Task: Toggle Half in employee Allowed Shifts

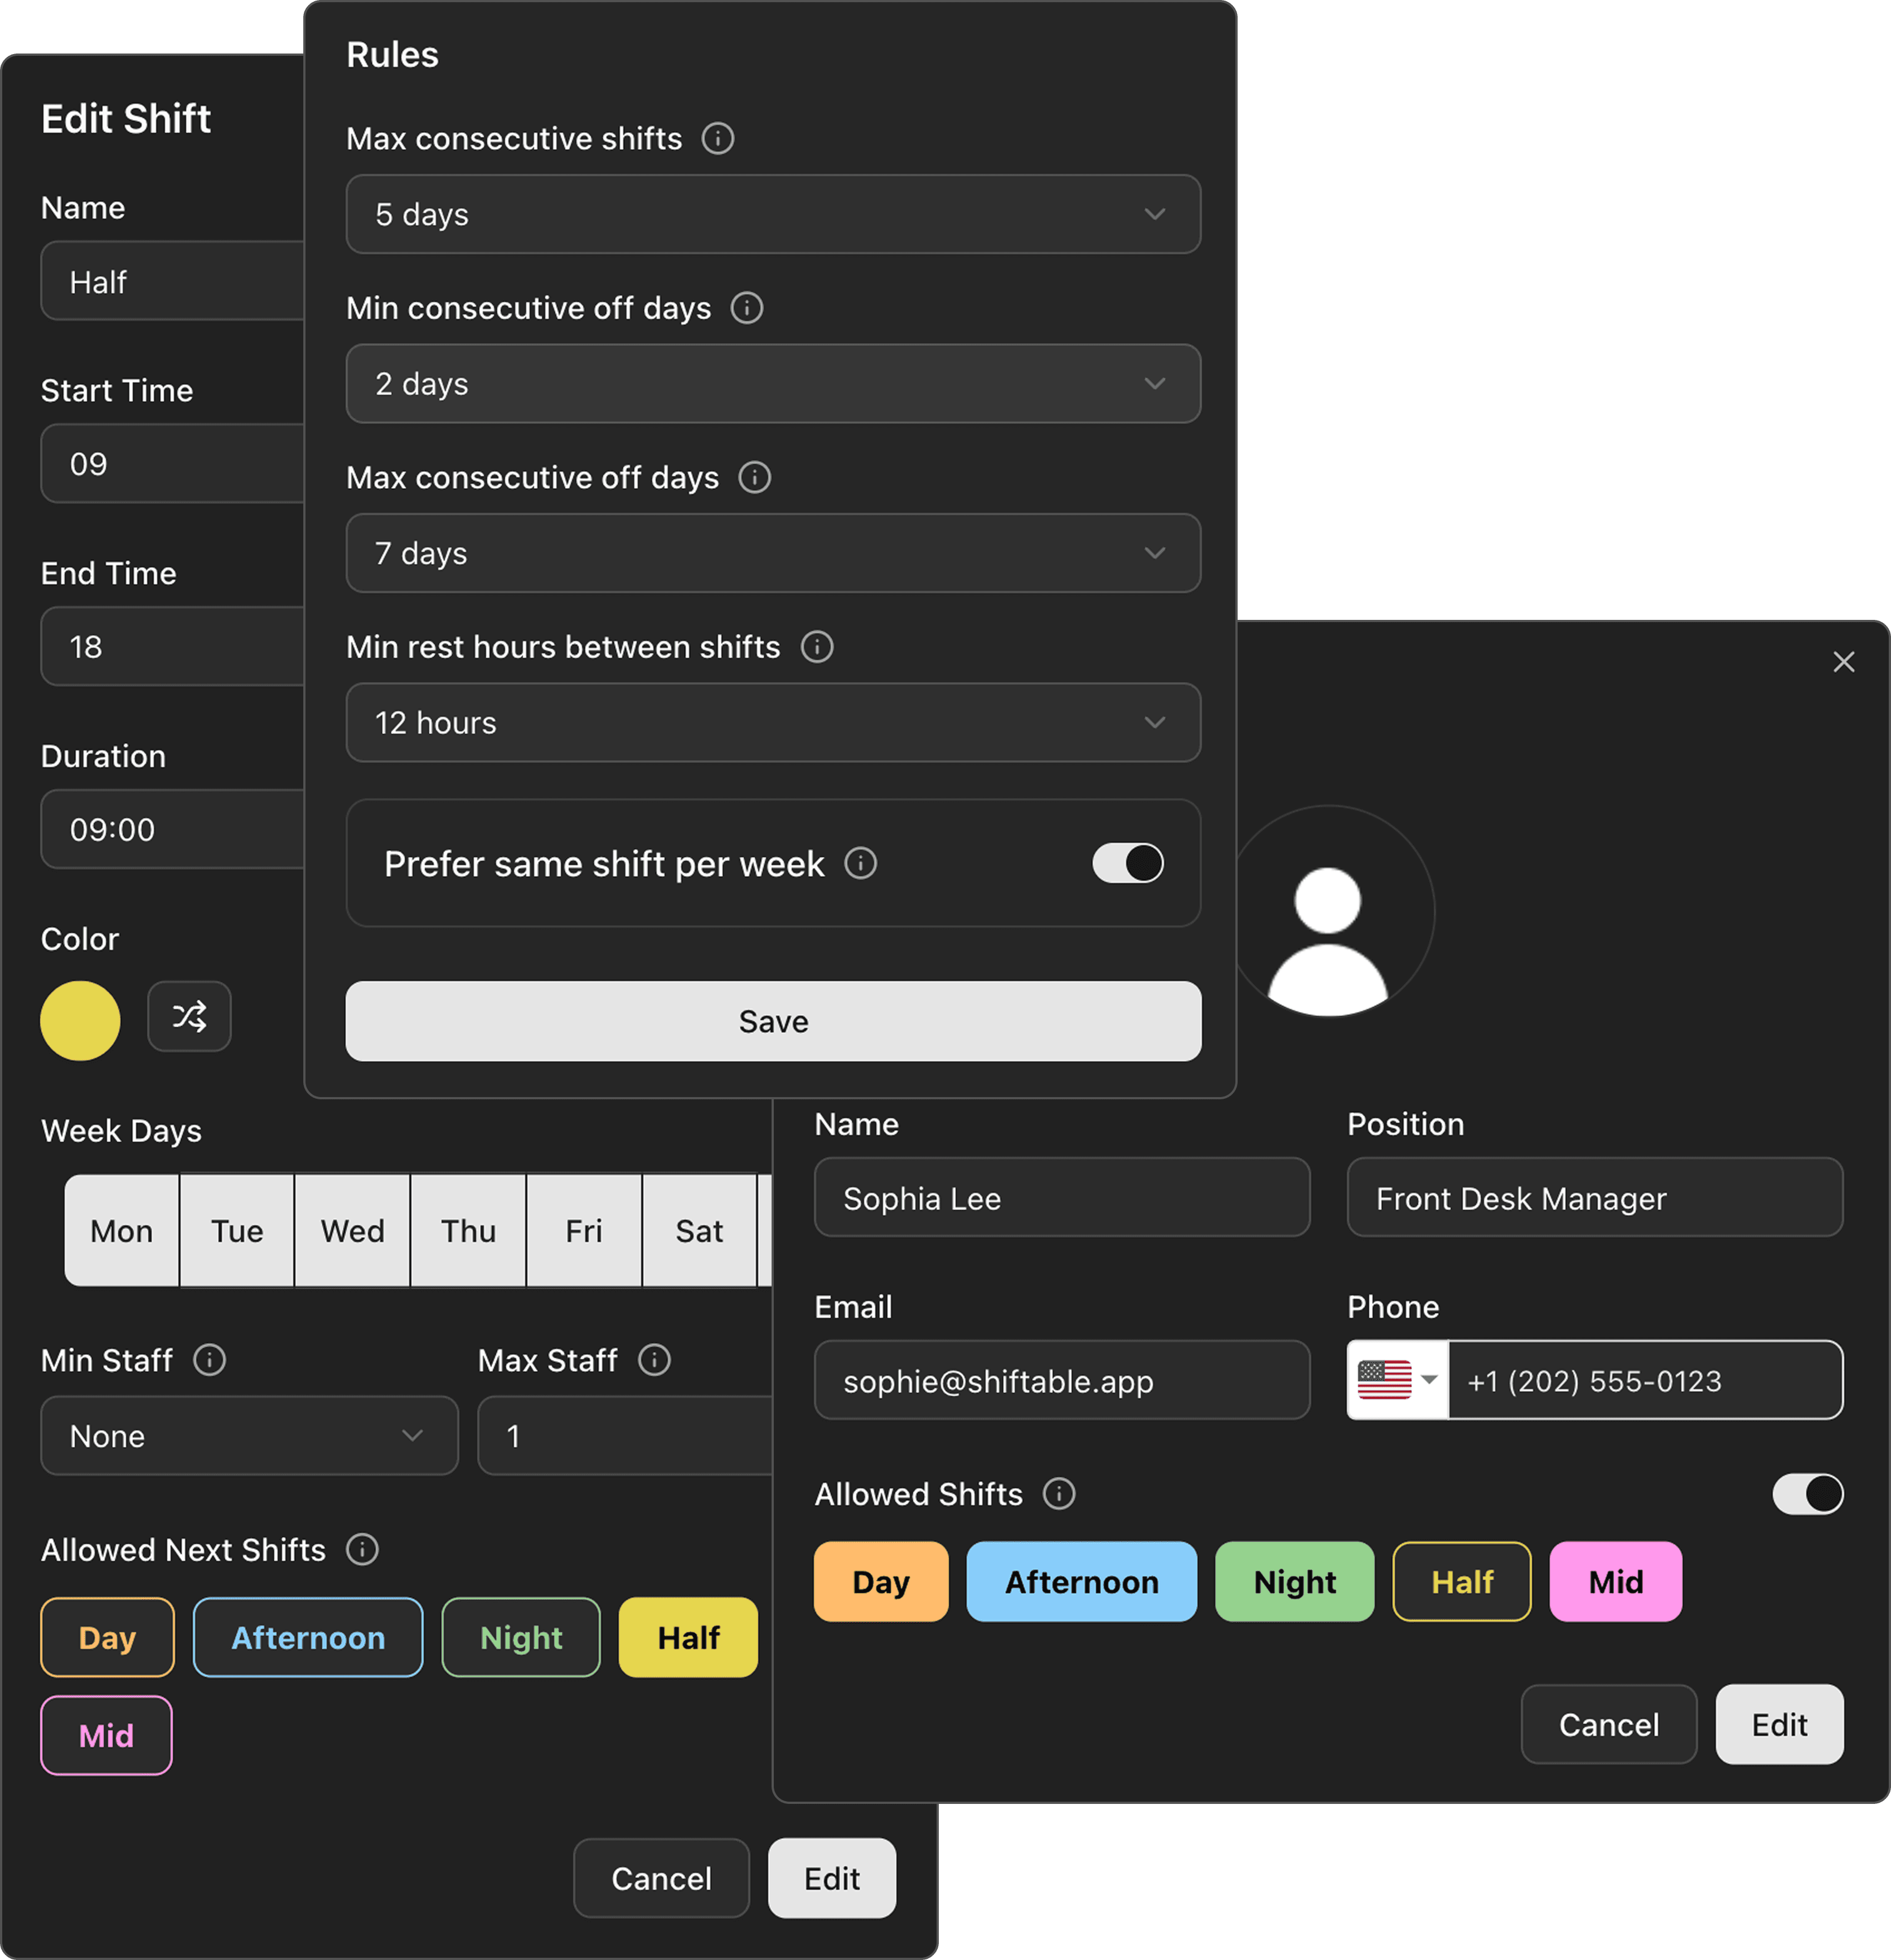Action: (1461, 1582)
